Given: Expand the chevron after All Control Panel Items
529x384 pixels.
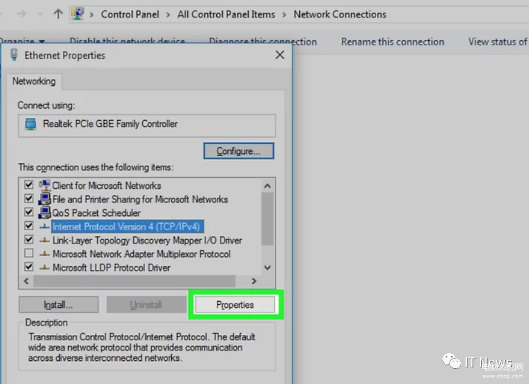Looking at the screenshot, I should coord(284,15).
